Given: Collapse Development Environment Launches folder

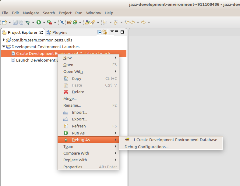Looking at the screenshot, I should point(4,46).
